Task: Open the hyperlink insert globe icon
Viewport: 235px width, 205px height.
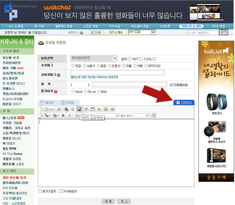Action: (66, 109)
